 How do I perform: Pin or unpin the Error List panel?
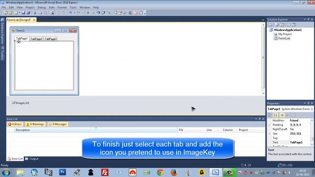pos(259,119)
